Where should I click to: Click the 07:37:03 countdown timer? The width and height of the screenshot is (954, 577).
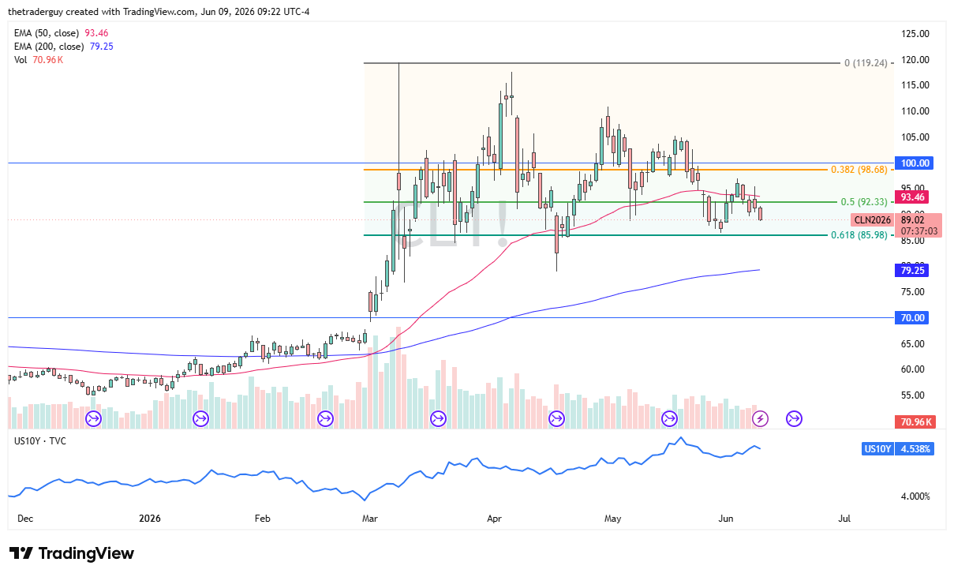[x=918, y=231]
